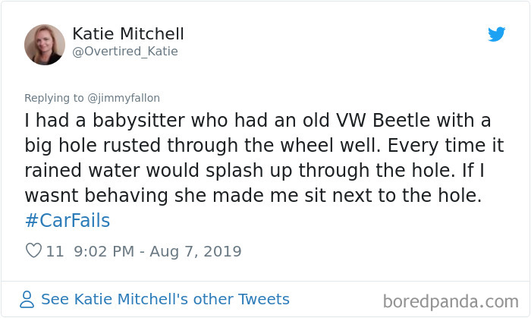Click the Twitter bird logo
Image resolution: width=531 pixels, height=318 pixels.
point(497,34)
